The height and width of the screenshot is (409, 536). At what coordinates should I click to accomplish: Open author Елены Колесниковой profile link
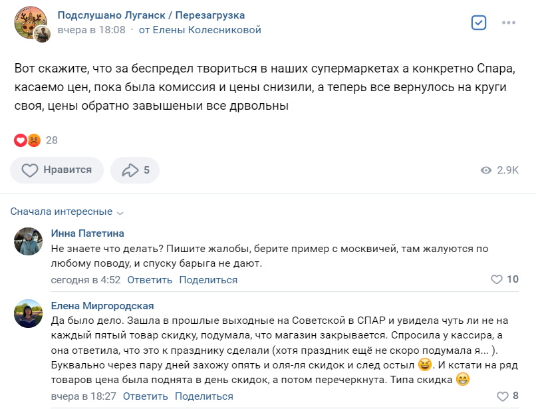coord(200,30)
